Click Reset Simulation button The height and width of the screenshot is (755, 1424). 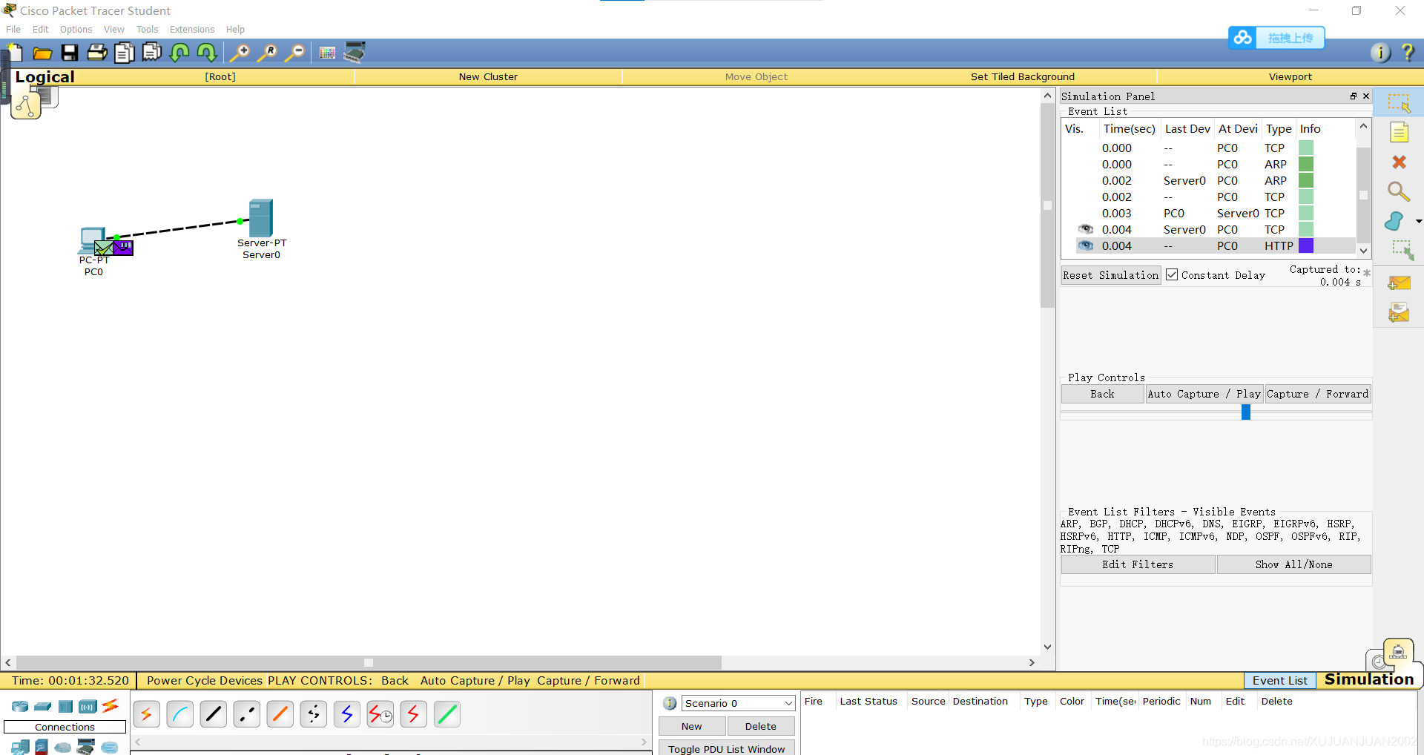click(1110, 275)
